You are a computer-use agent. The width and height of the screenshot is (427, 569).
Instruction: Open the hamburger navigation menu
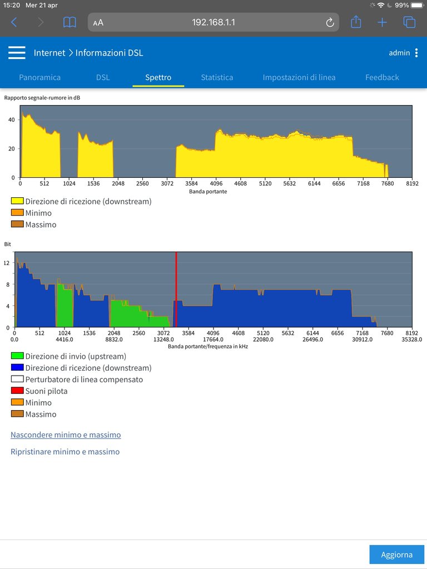tap(17, 53)
